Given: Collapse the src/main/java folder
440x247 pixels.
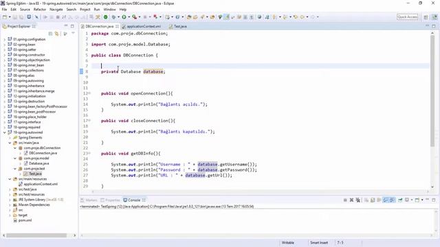Looking at the screenshot, I should pyautogui.click(x=10, y=143).
